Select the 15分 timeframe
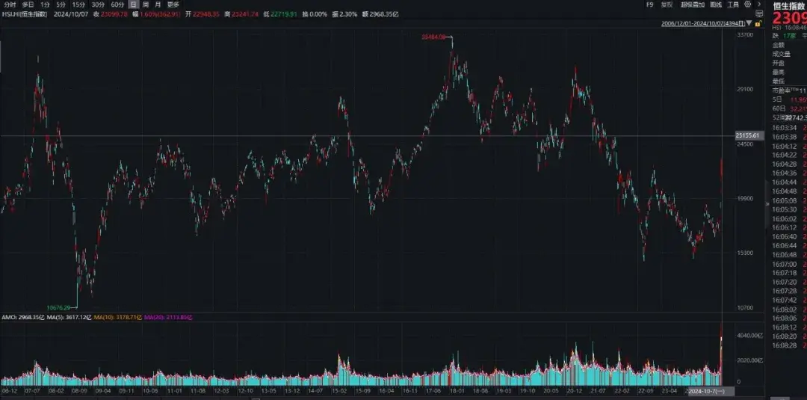Viewport: 807px width, 400px height. click(78, 4)
